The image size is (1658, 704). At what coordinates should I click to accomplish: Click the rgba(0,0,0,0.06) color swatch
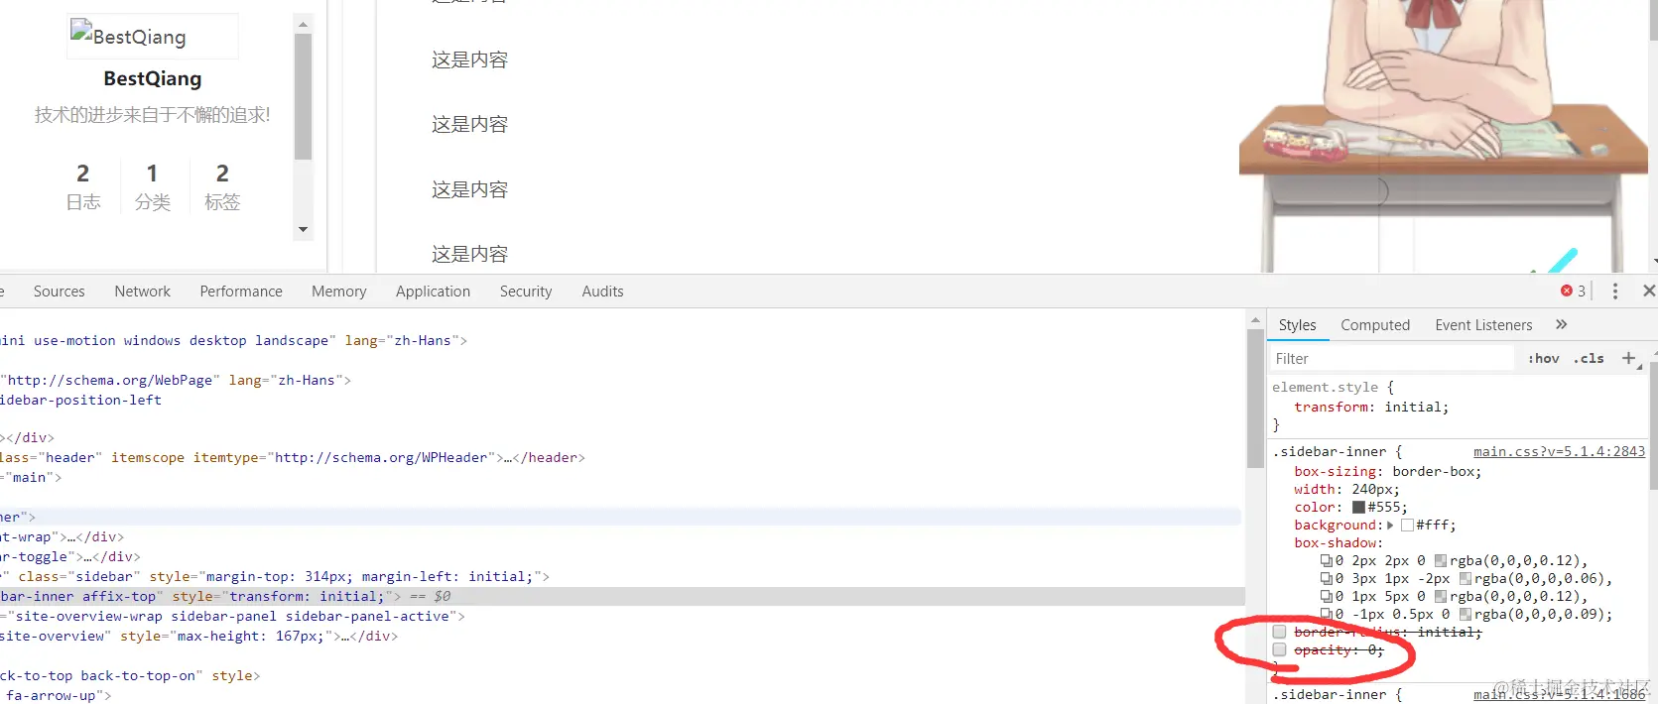coord(1466,578)
